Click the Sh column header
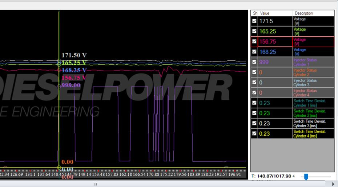338x187 pixels. tap(254, 13)
